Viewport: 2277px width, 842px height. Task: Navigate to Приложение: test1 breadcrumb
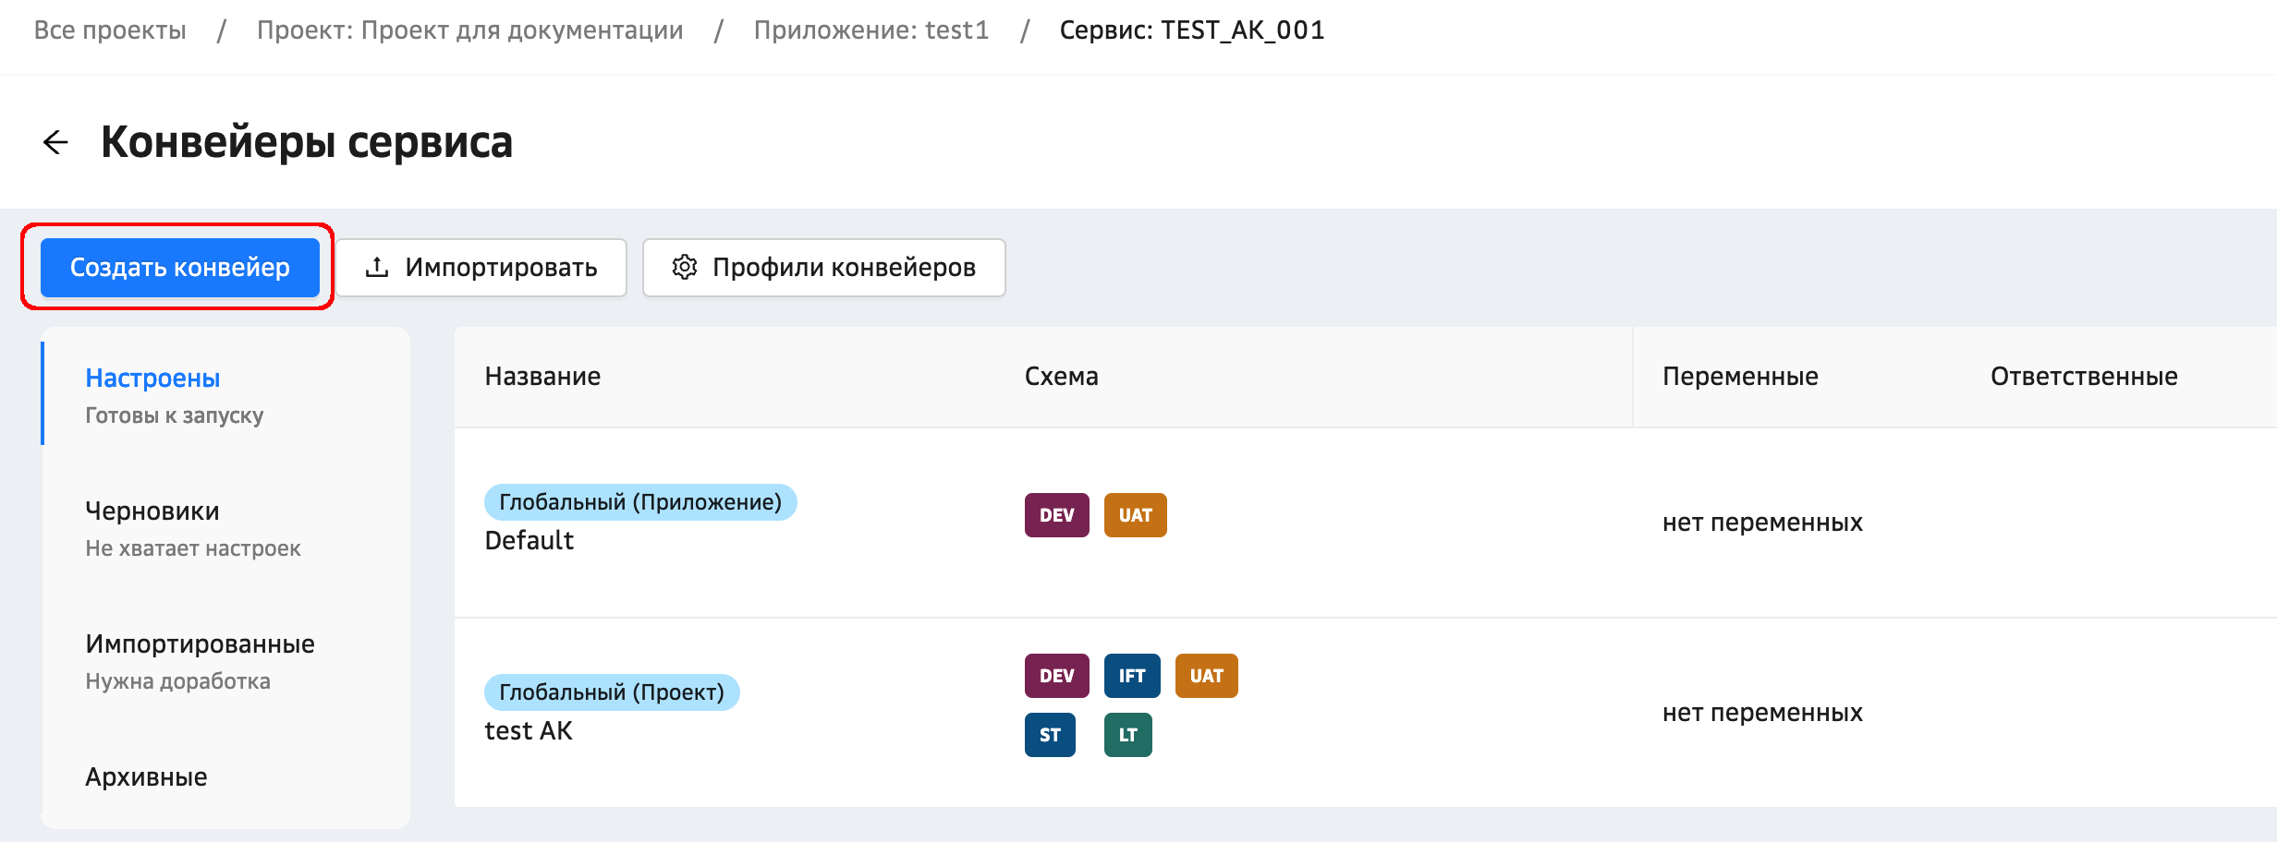point(871,30)
